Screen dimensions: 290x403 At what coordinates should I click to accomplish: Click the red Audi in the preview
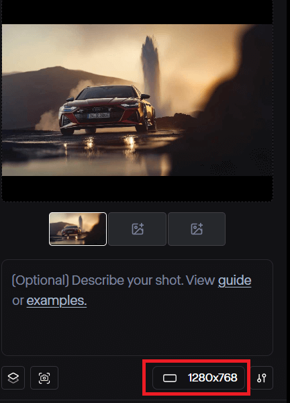pyautogui.click(x=107, y=109)
